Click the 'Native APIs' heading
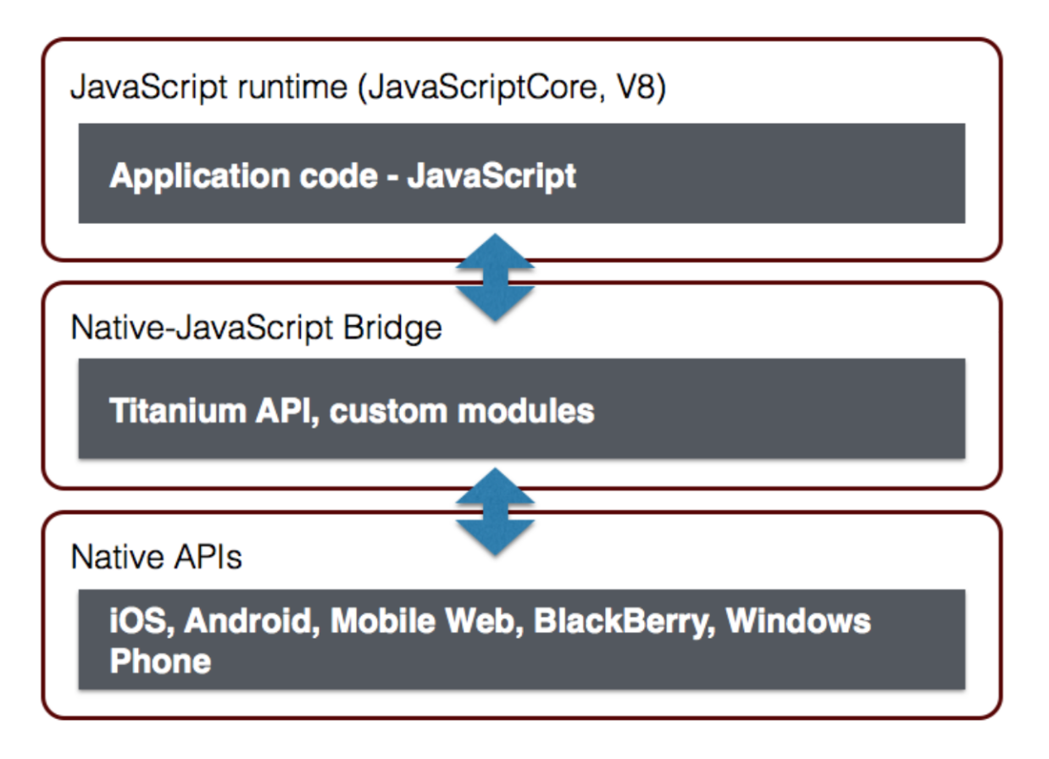The image size is (1049, 759). [157, 557]
